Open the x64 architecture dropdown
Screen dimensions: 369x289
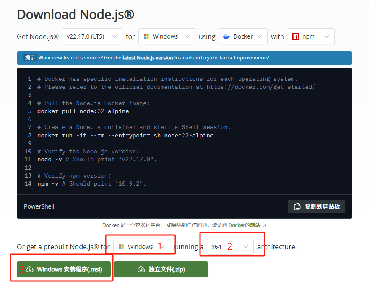[230, 247]
